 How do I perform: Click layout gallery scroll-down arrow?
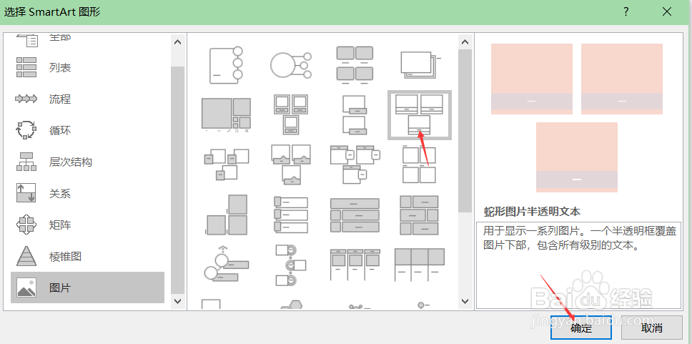(465, 301)
